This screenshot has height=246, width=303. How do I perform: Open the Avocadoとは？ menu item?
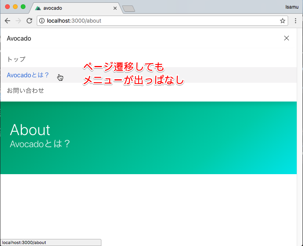[148, 75]
